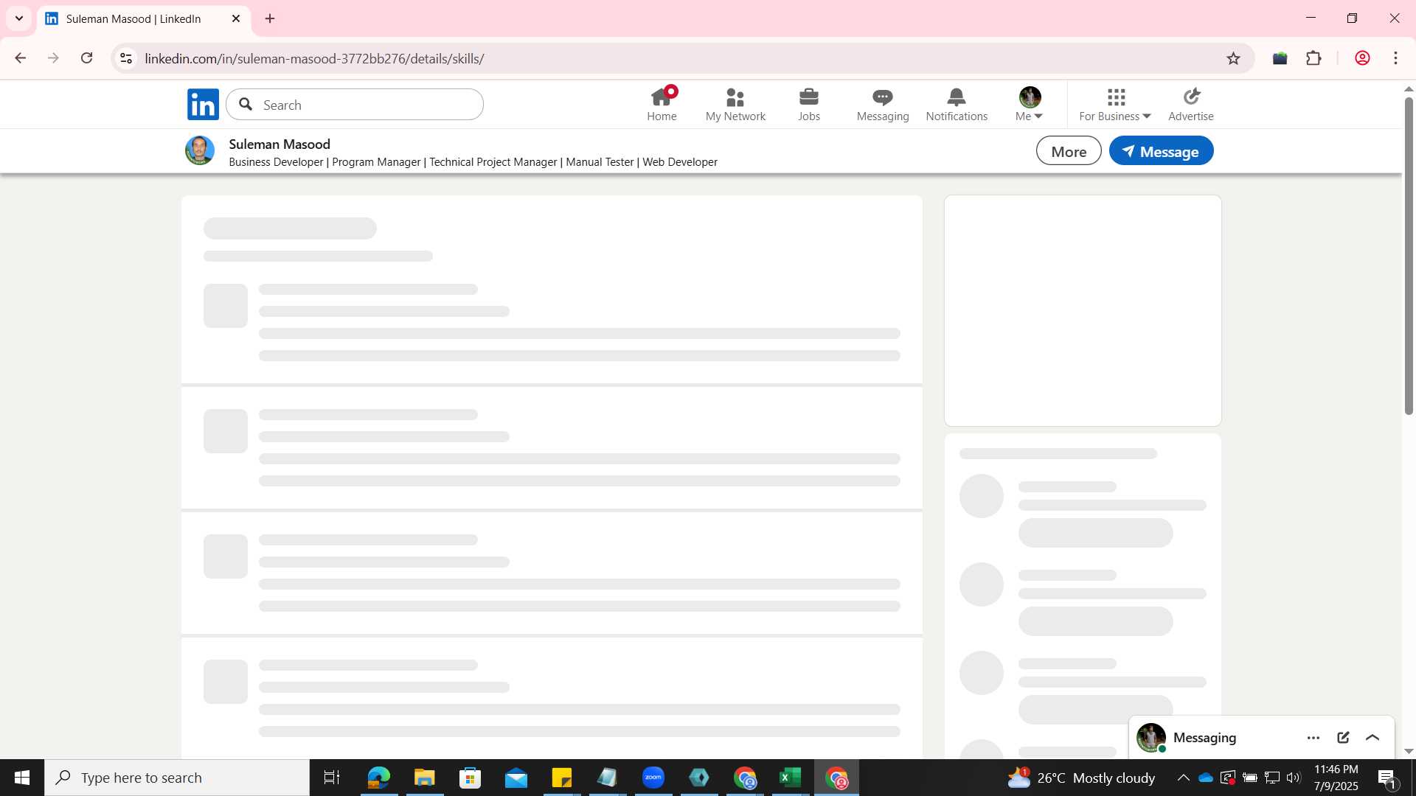Focus the LinkedIn search field

coord(355,105)
